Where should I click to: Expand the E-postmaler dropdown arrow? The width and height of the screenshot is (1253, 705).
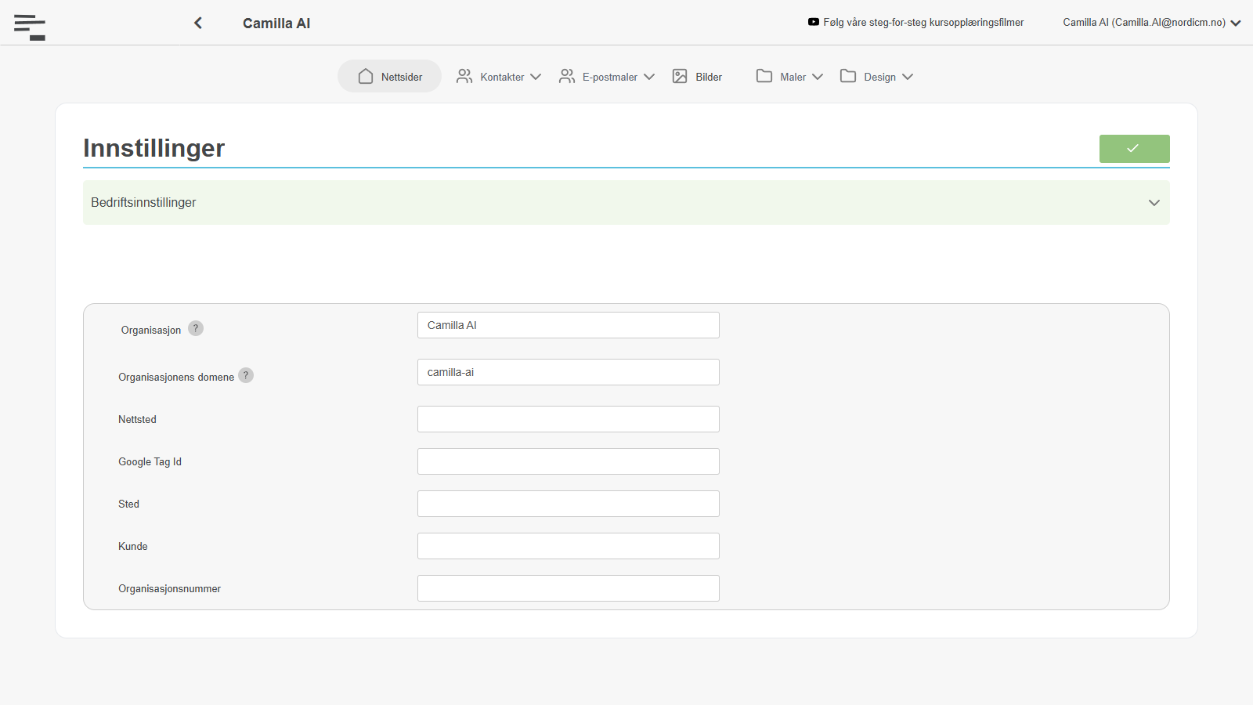click(x=649, y=77)
